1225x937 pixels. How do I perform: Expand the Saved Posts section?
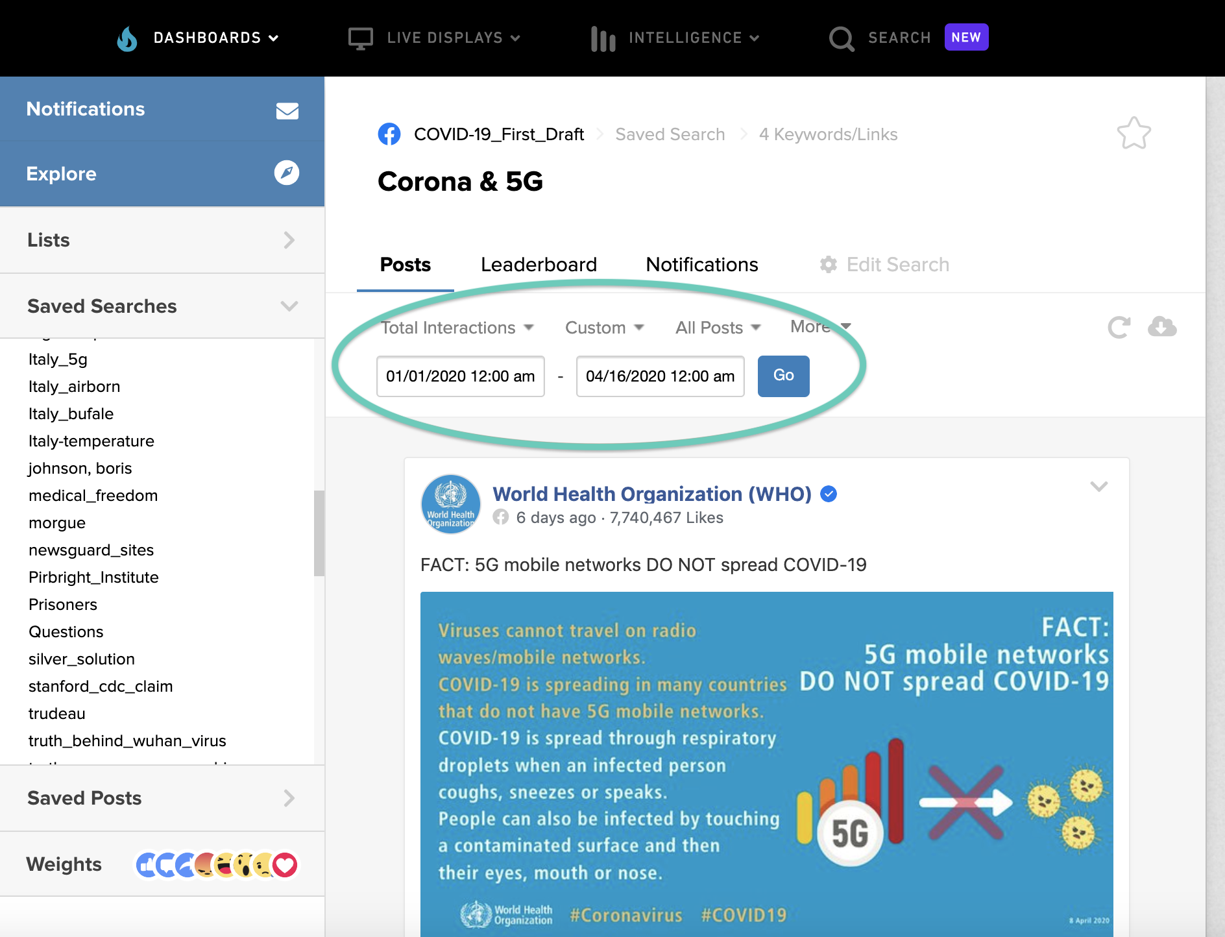coord(162,798)
